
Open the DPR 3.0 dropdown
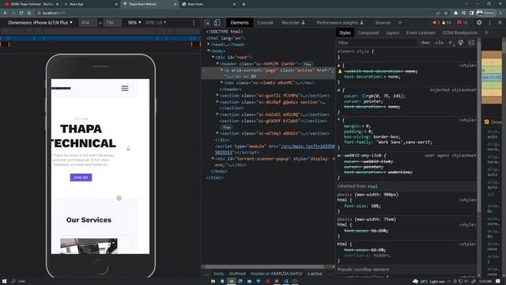coord(156,23)
